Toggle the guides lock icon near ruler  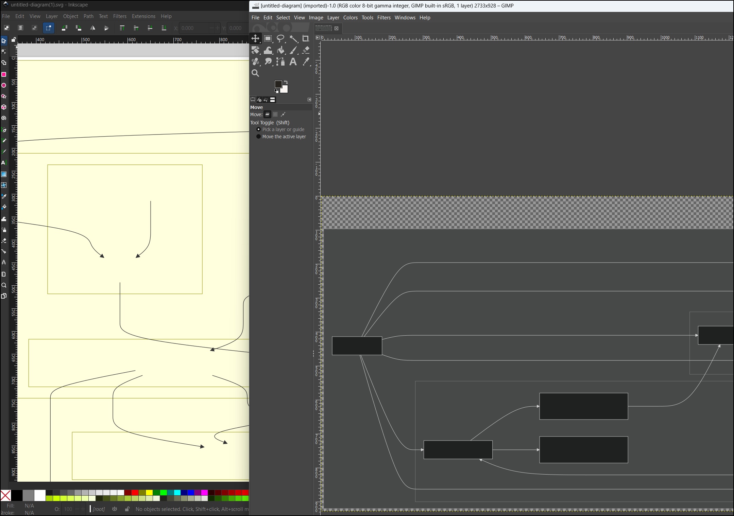pos(14,40)
